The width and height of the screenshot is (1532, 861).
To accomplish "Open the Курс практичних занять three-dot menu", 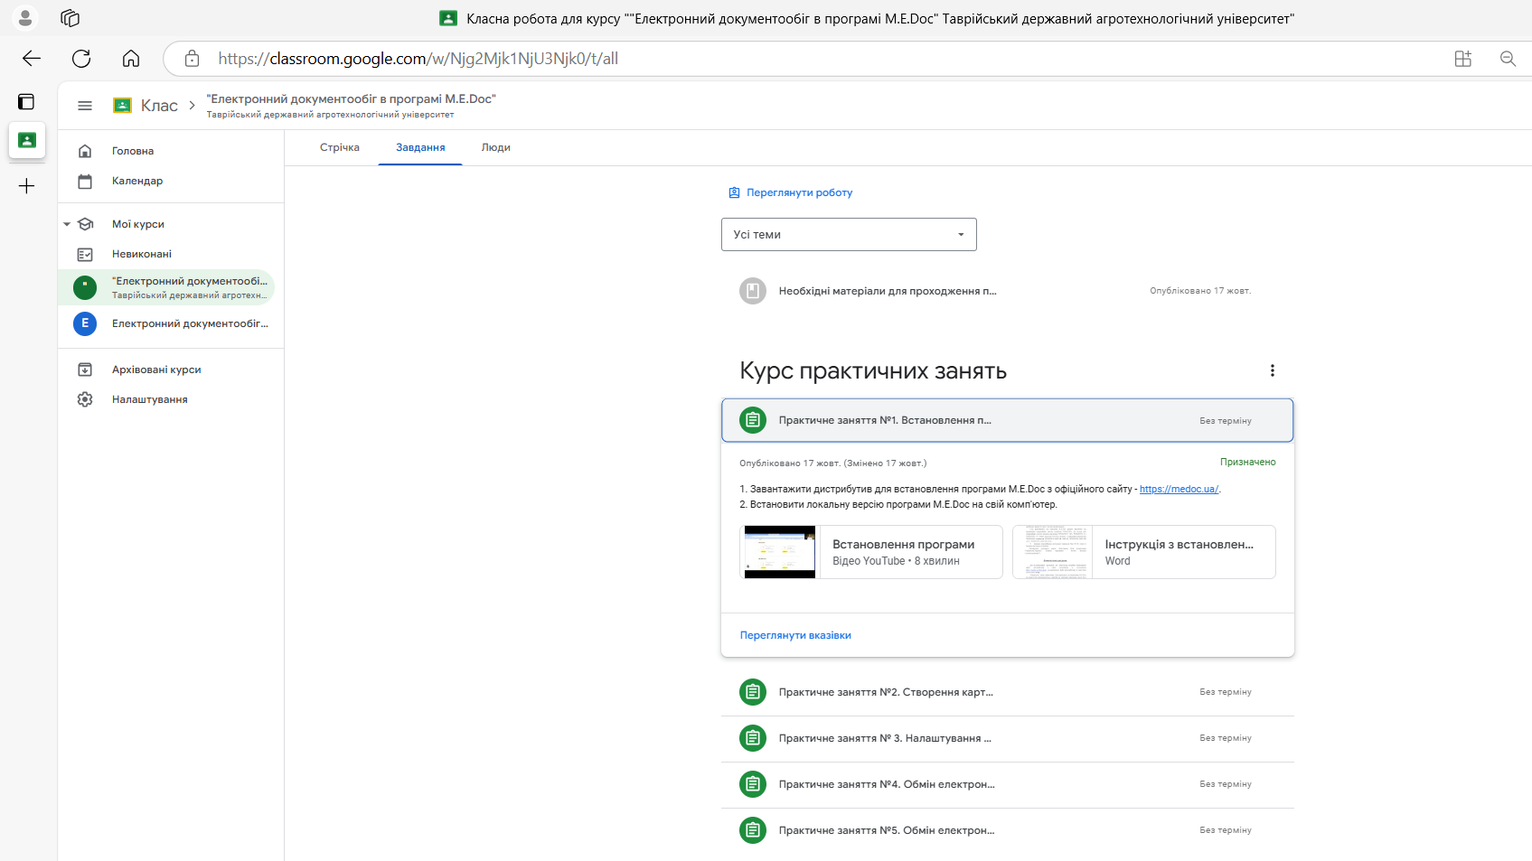I will tap(1273, 370).
